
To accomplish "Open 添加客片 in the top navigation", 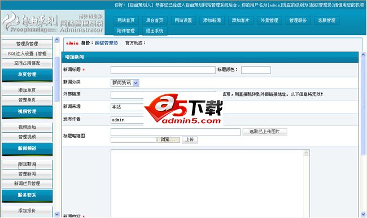I will tap(241, 20).
